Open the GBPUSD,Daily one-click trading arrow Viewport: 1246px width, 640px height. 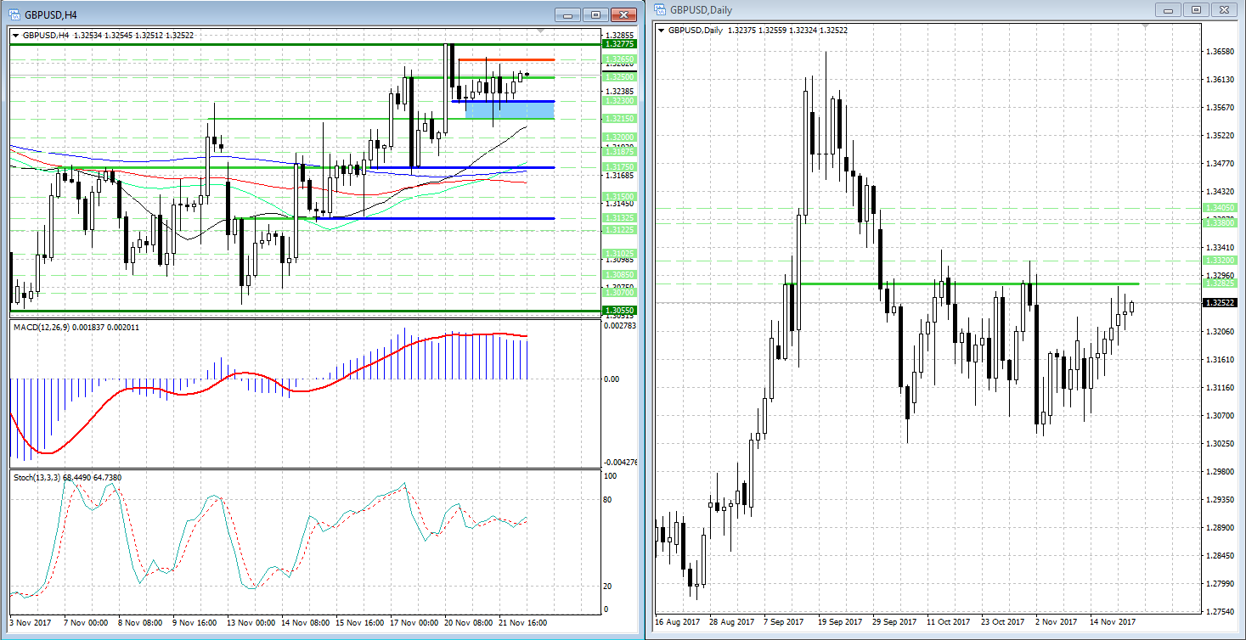pos(662,31)
